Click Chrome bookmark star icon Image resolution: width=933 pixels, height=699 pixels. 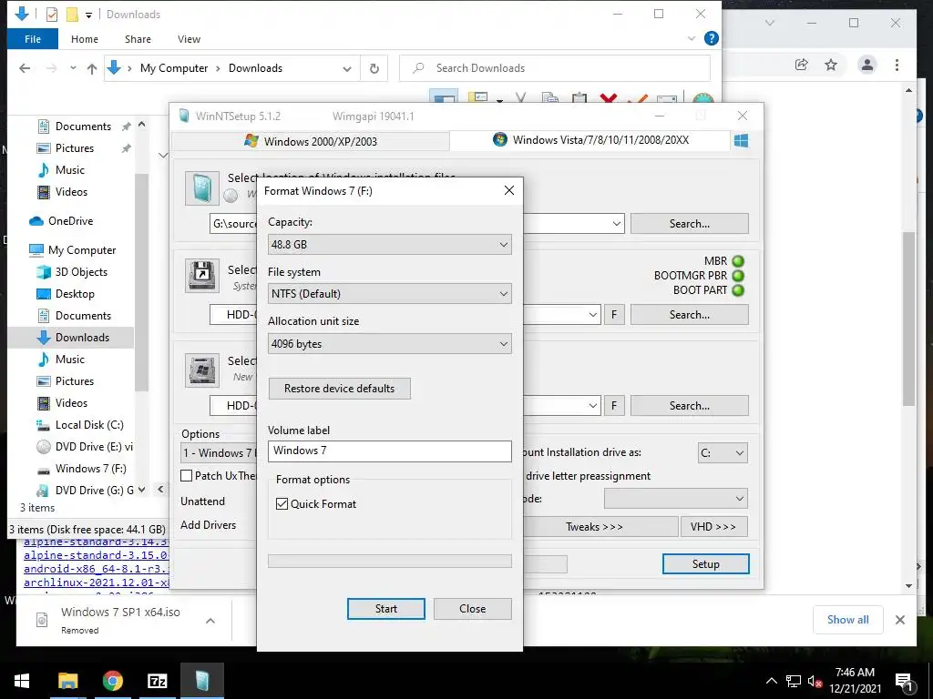831,65
